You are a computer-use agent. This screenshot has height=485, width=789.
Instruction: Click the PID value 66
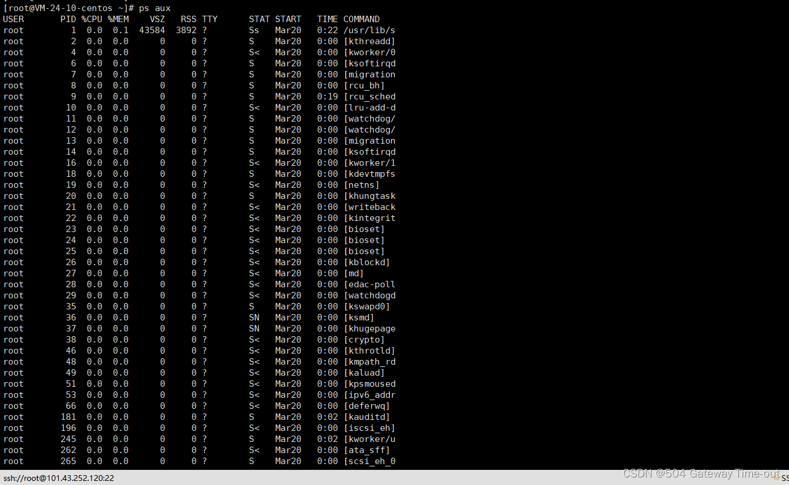tap(71, 406)
